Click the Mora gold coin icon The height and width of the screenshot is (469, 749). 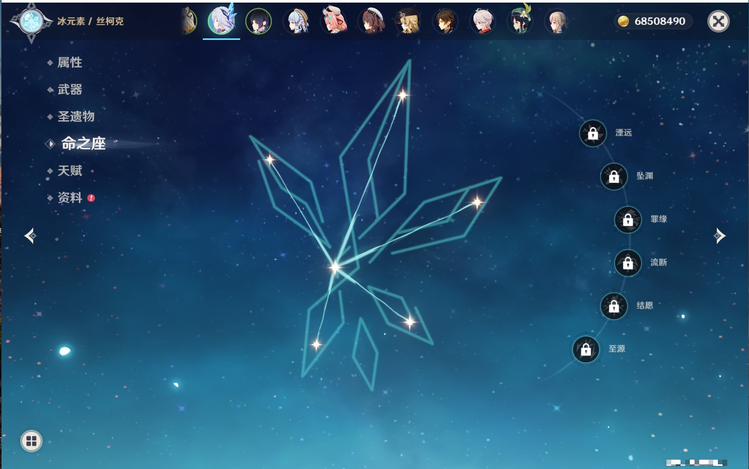click(x=623, y=21)
